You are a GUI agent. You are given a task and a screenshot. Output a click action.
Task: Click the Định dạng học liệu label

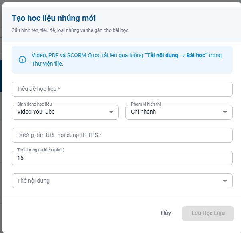point(34,104)
